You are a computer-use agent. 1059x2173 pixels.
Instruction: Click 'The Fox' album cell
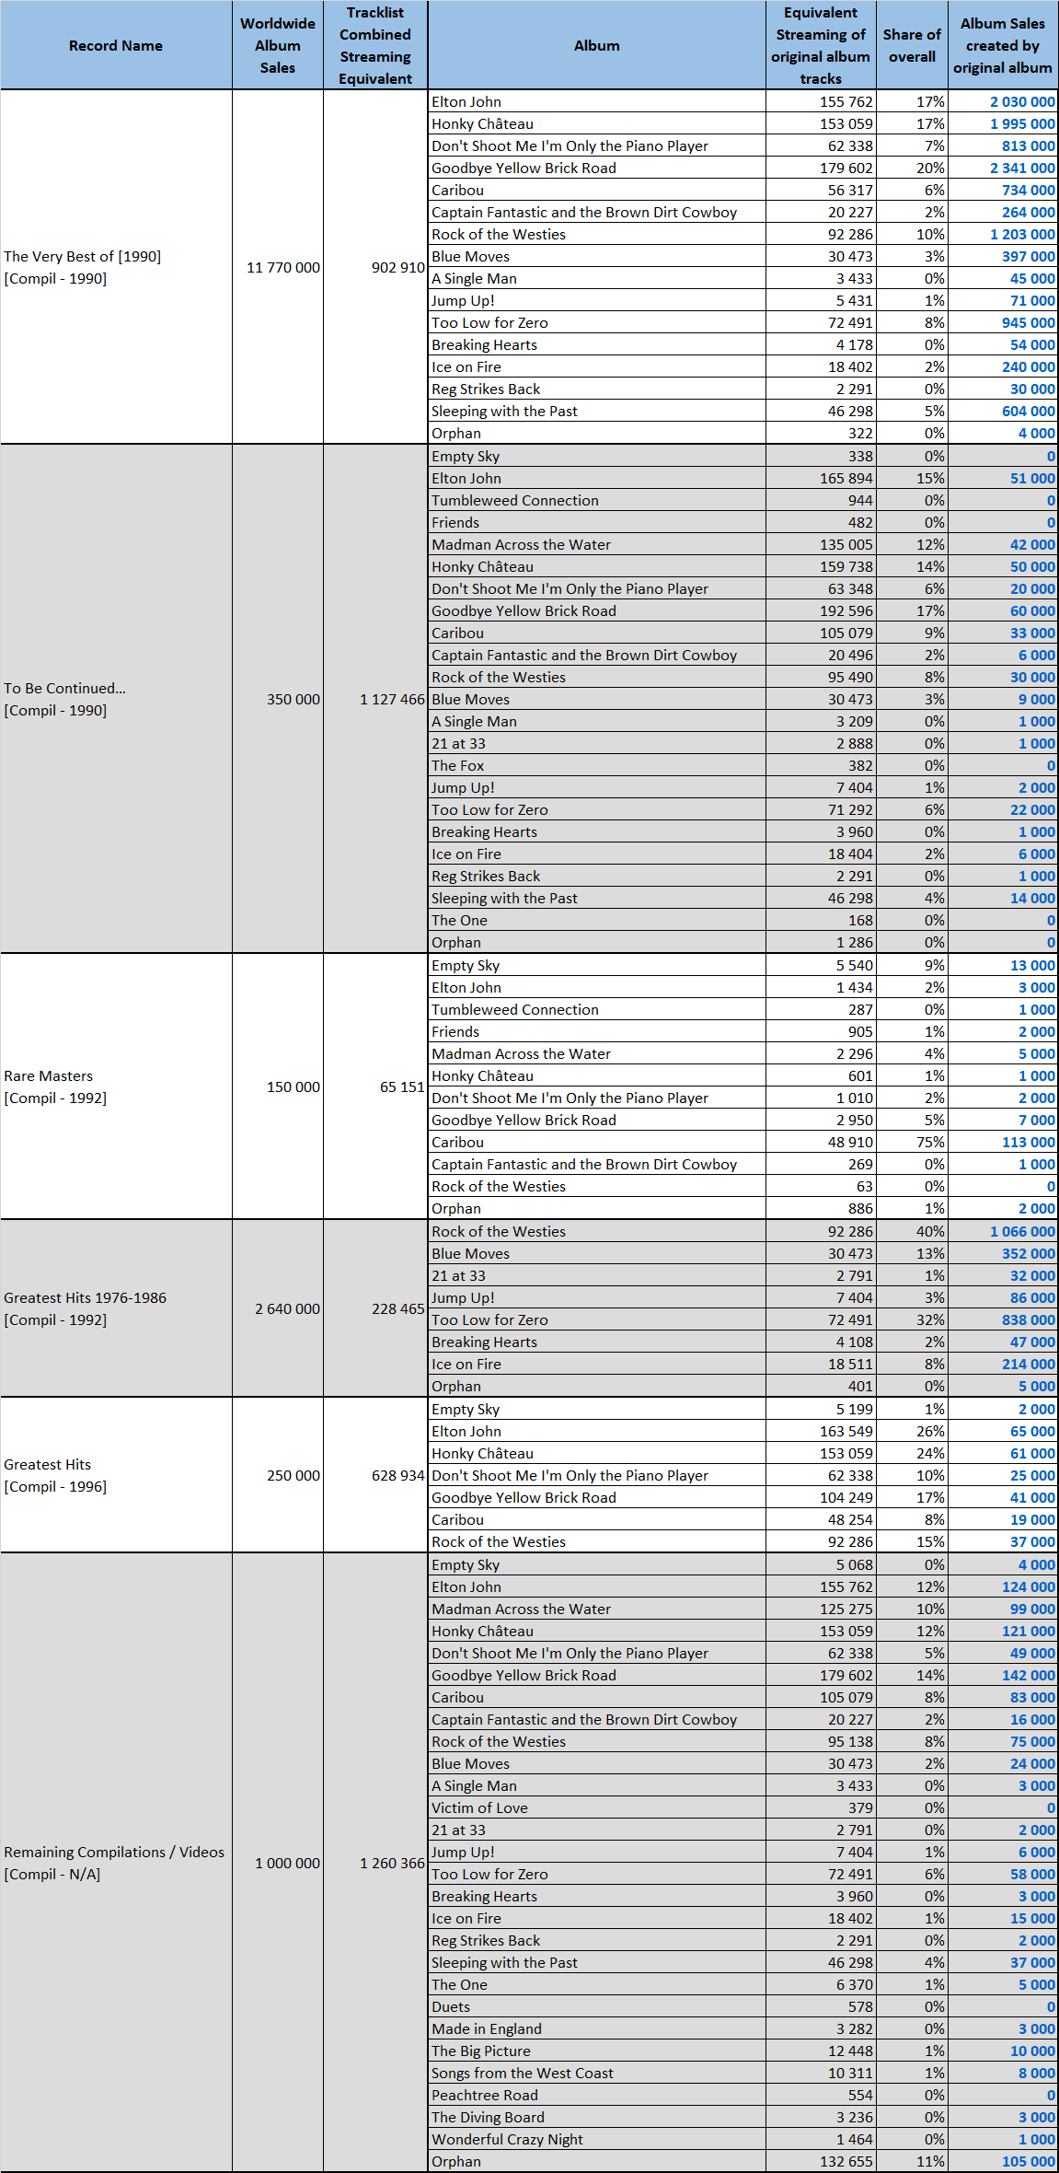tap(597, 765)
